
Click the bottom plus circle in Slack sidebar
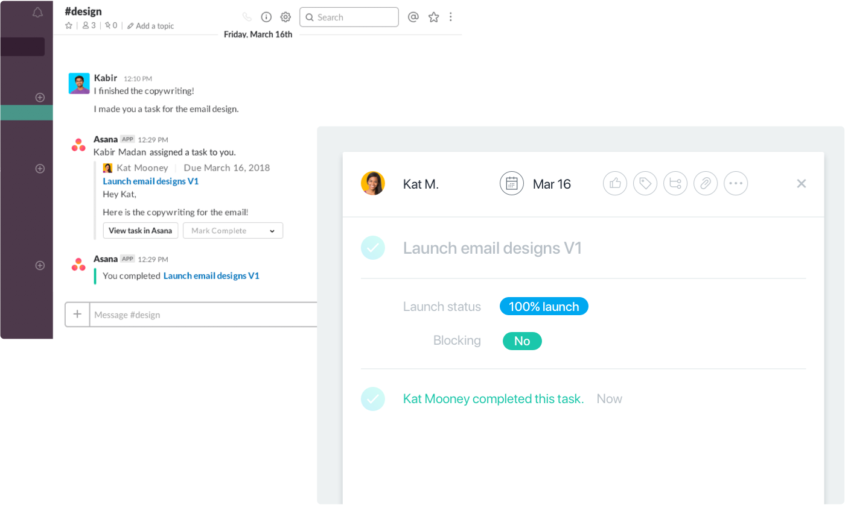[x=40, y=265]
